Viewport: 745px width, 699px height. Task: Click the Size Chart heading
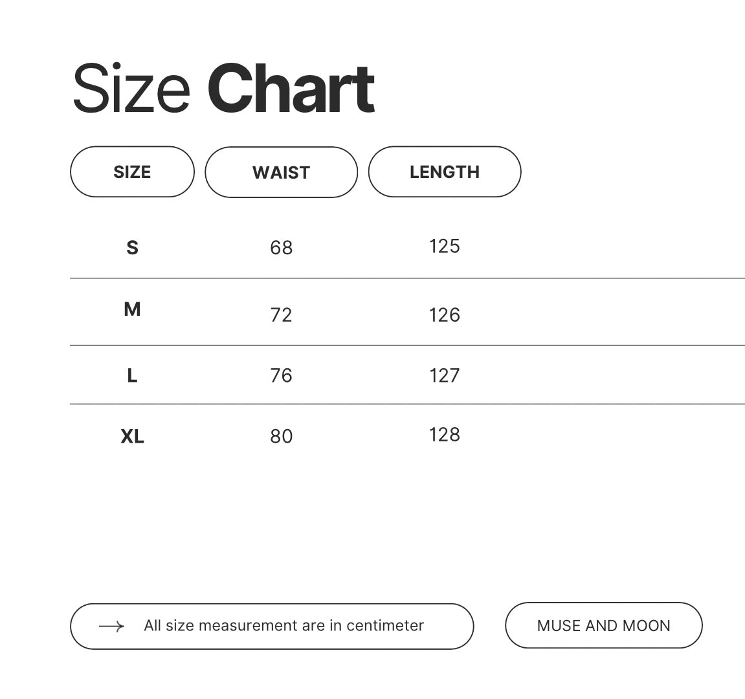(223, 89)
